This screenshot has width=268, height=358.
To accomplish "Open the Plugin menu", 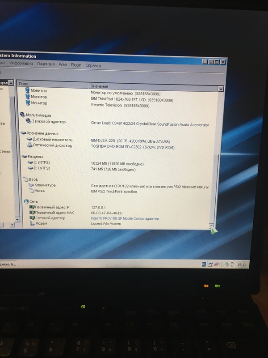I will pyautogui.click(x=76, y=65).
